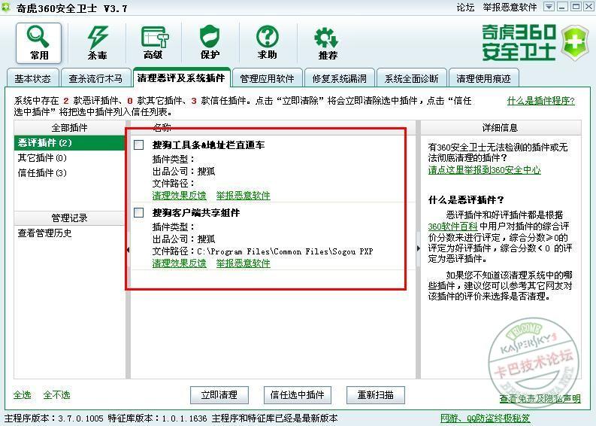596x426 pixels.
Task: Open the 论坛 link in title bar
Action: [x=466, y=8]
